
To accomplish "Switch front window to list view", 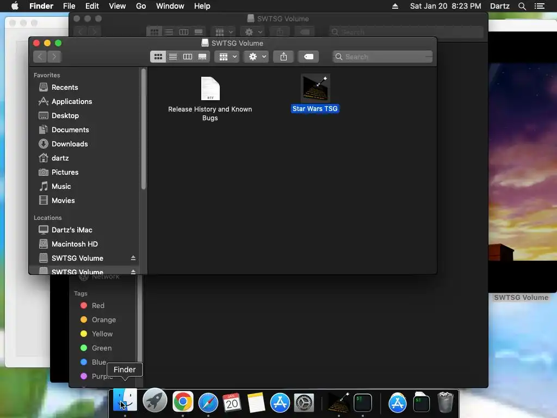I will click(x=173, y=57).
